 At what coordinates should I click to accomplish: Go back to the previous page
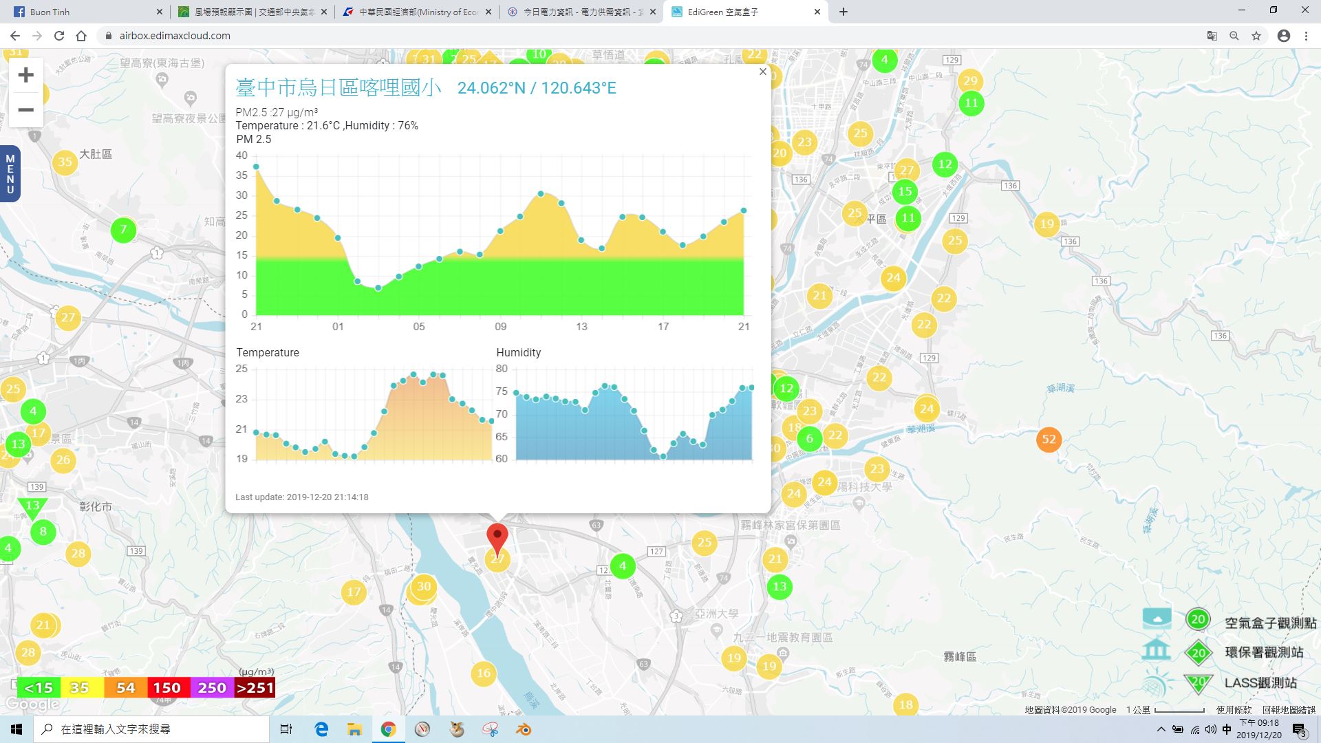tap(15, 36)
